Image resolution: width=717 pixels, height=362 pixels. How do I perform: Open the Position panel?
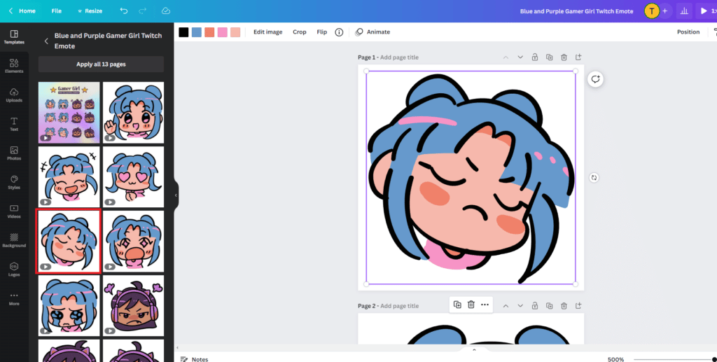pyautogui.click(x=688, y=32)
